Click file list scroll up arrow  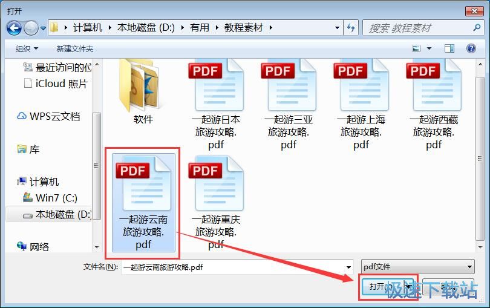pos(480,64)
